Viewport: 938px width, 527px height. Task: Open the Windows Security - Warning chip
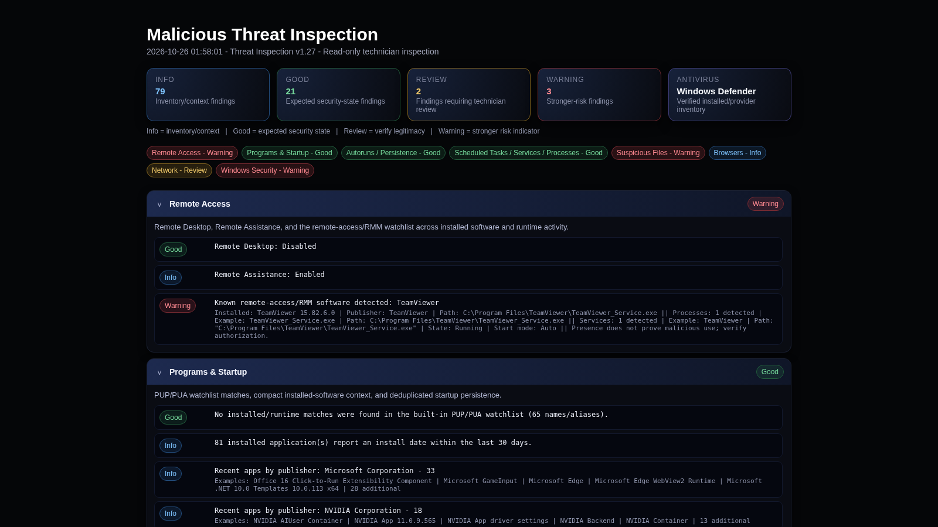(x=265, y=170)
